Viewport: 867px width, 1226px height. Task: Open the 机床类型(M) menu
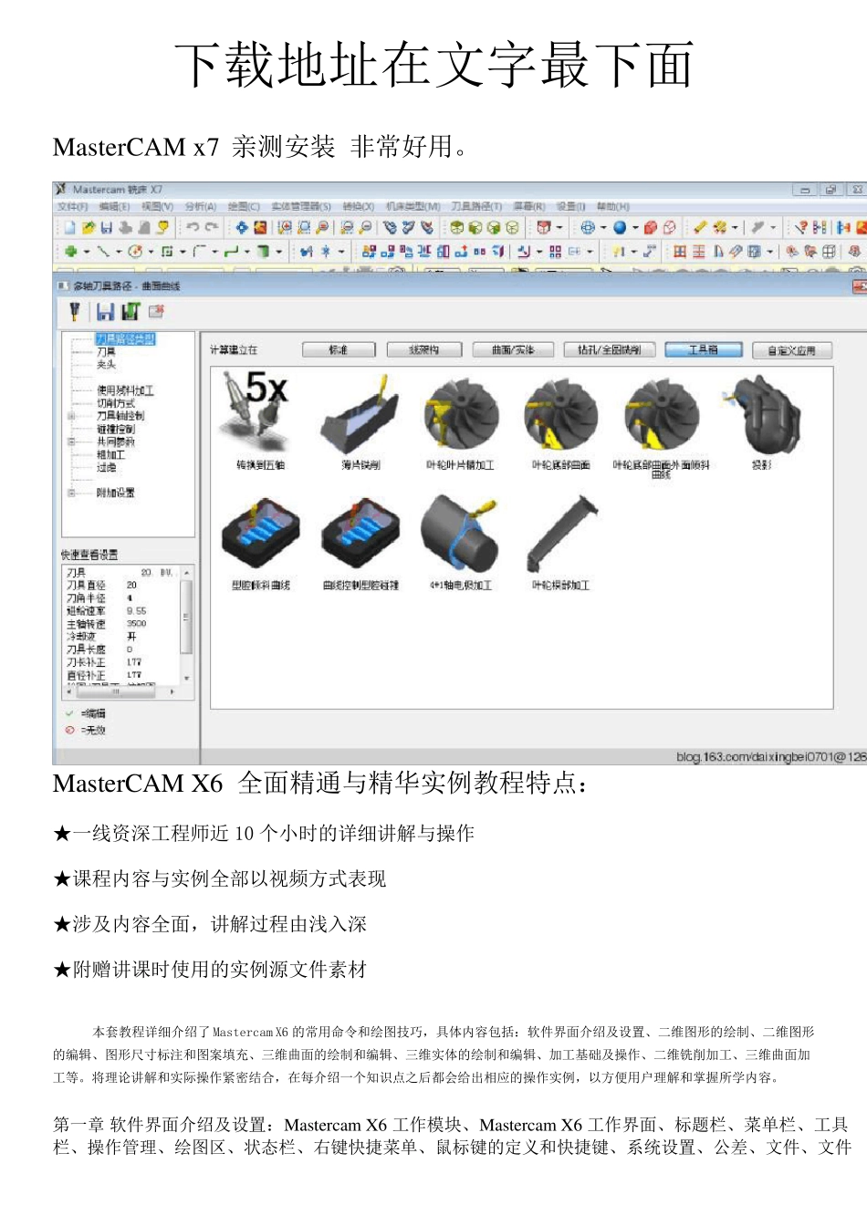pyautogui.click(x=413, y=207)
